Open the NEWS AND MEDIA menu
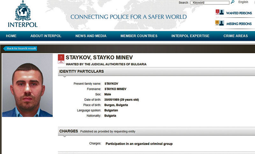This screenshot has width=255, height=154. point(91,36)
